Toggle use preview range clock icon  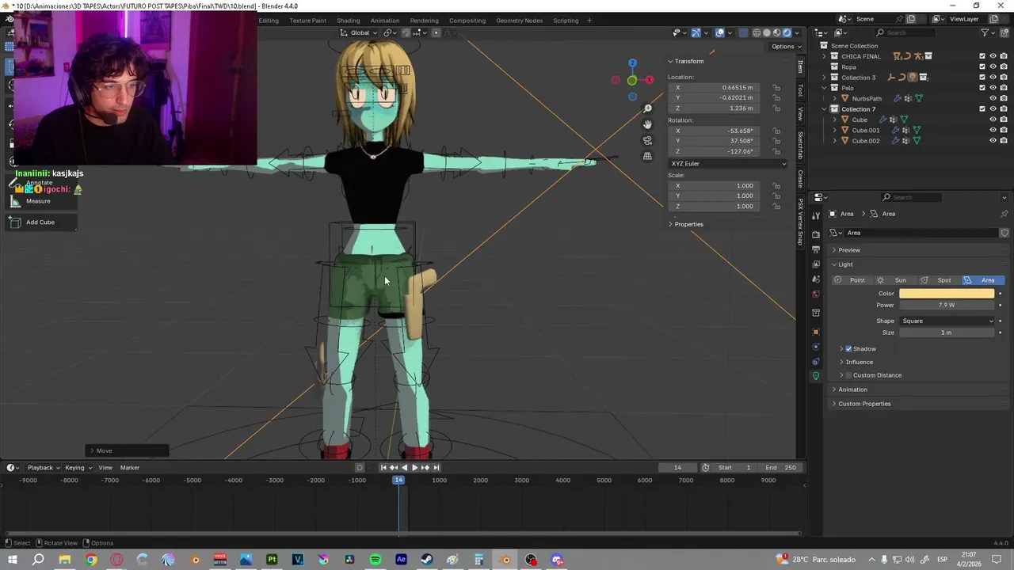(x=705, y=468)
